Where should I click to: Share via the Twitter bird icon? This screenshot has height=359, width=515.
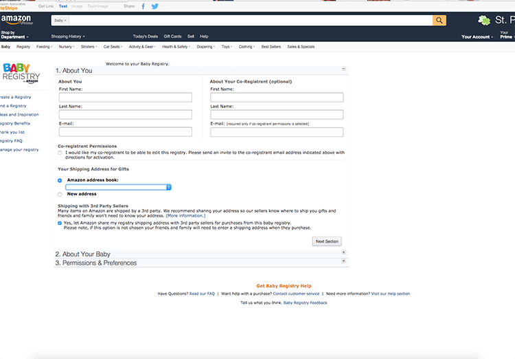154,6
